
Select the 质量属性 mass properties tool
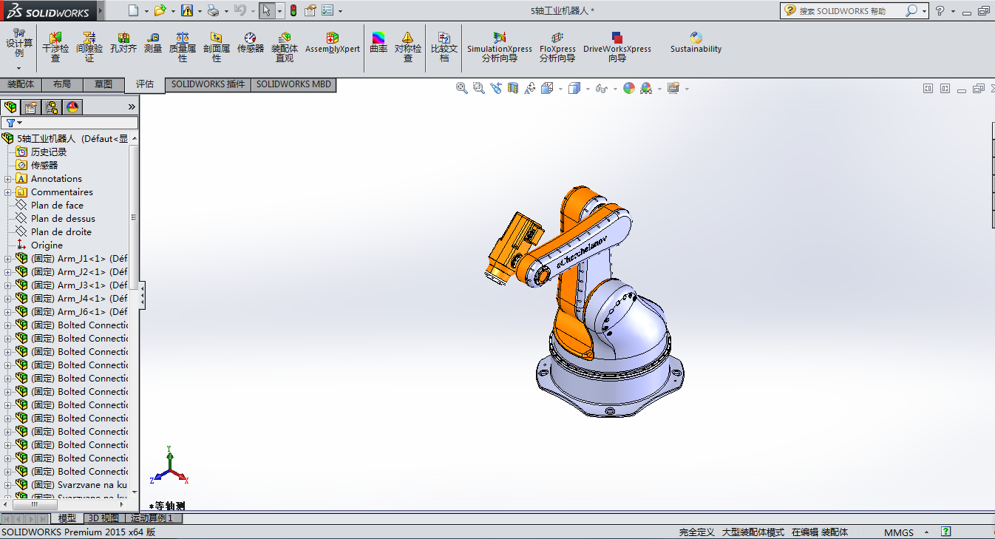183,47
